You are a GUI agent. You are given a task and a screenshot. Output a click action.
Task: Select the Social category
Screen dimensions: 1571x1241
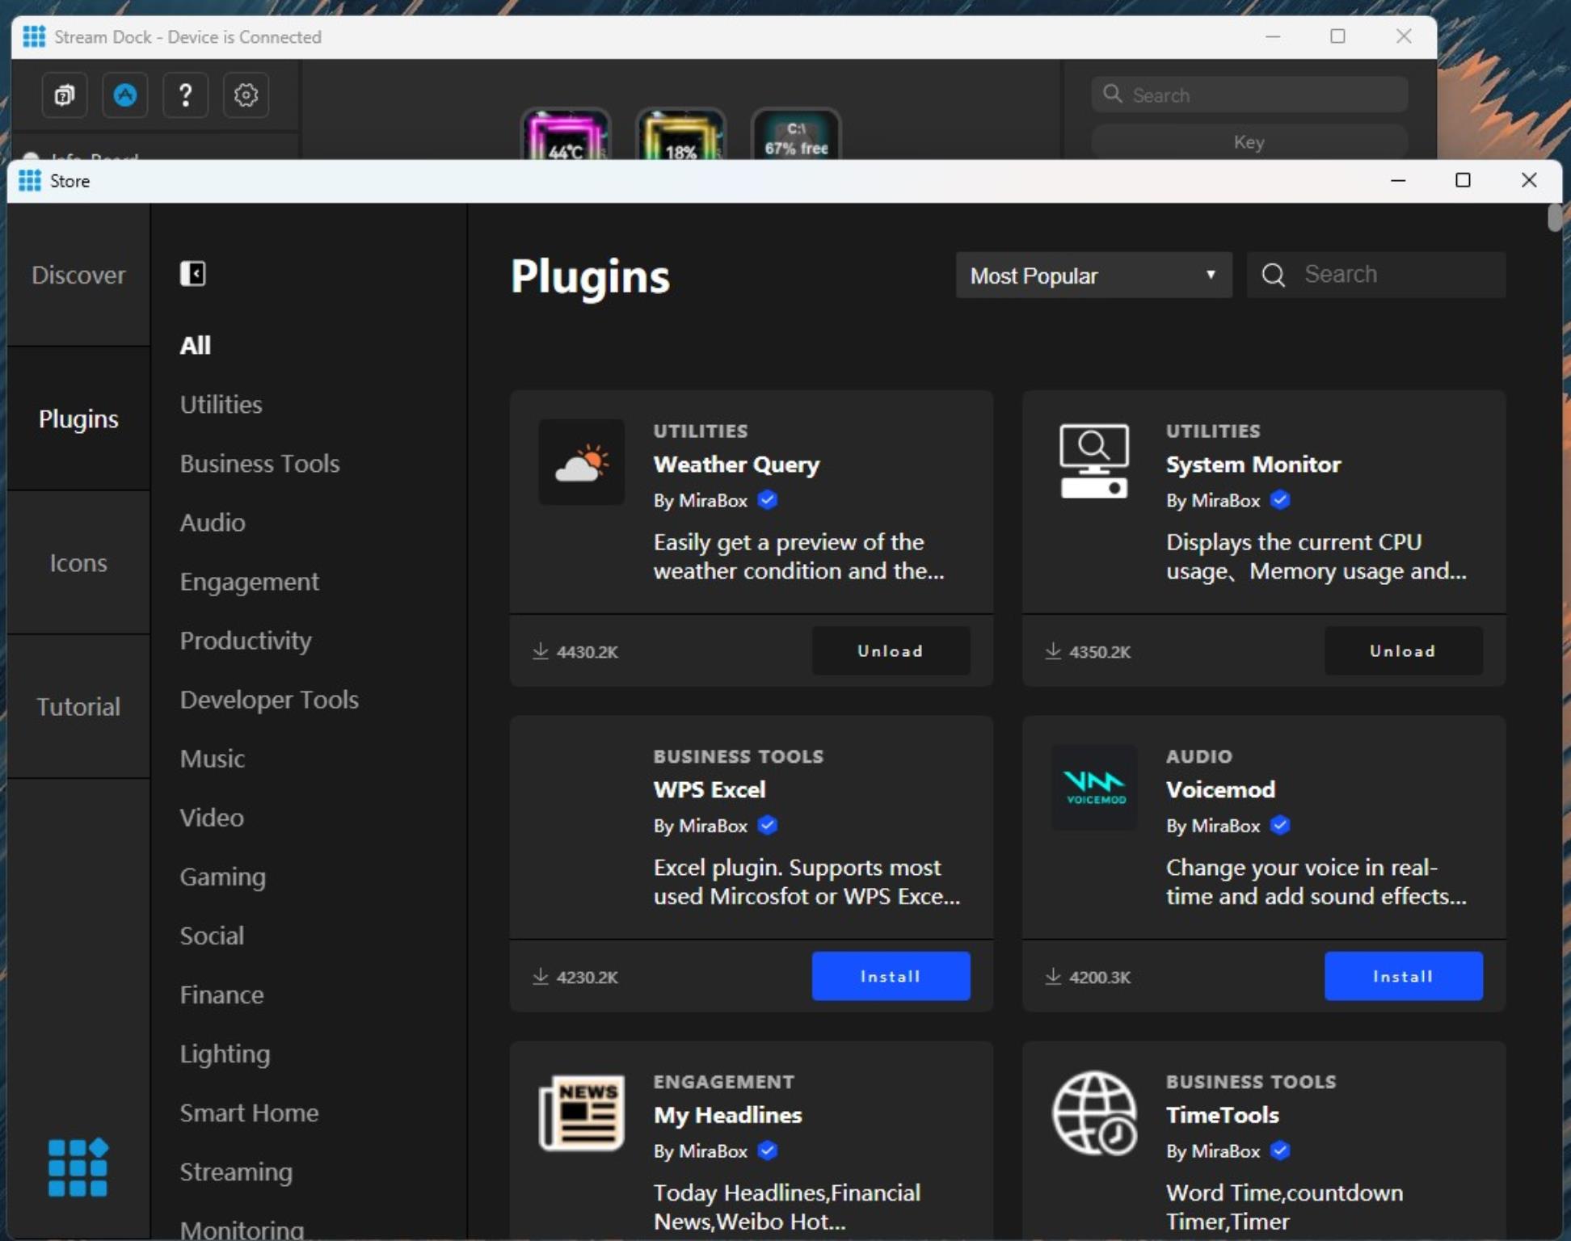[x=212, y=936]
